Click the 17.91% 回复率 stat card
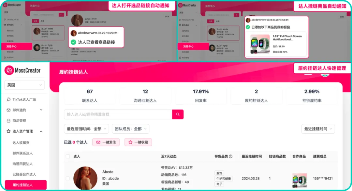 click(201, 96)
